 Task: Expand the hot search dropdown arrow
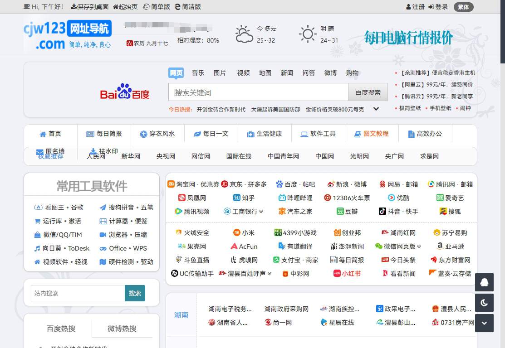[x=376, y=109]
